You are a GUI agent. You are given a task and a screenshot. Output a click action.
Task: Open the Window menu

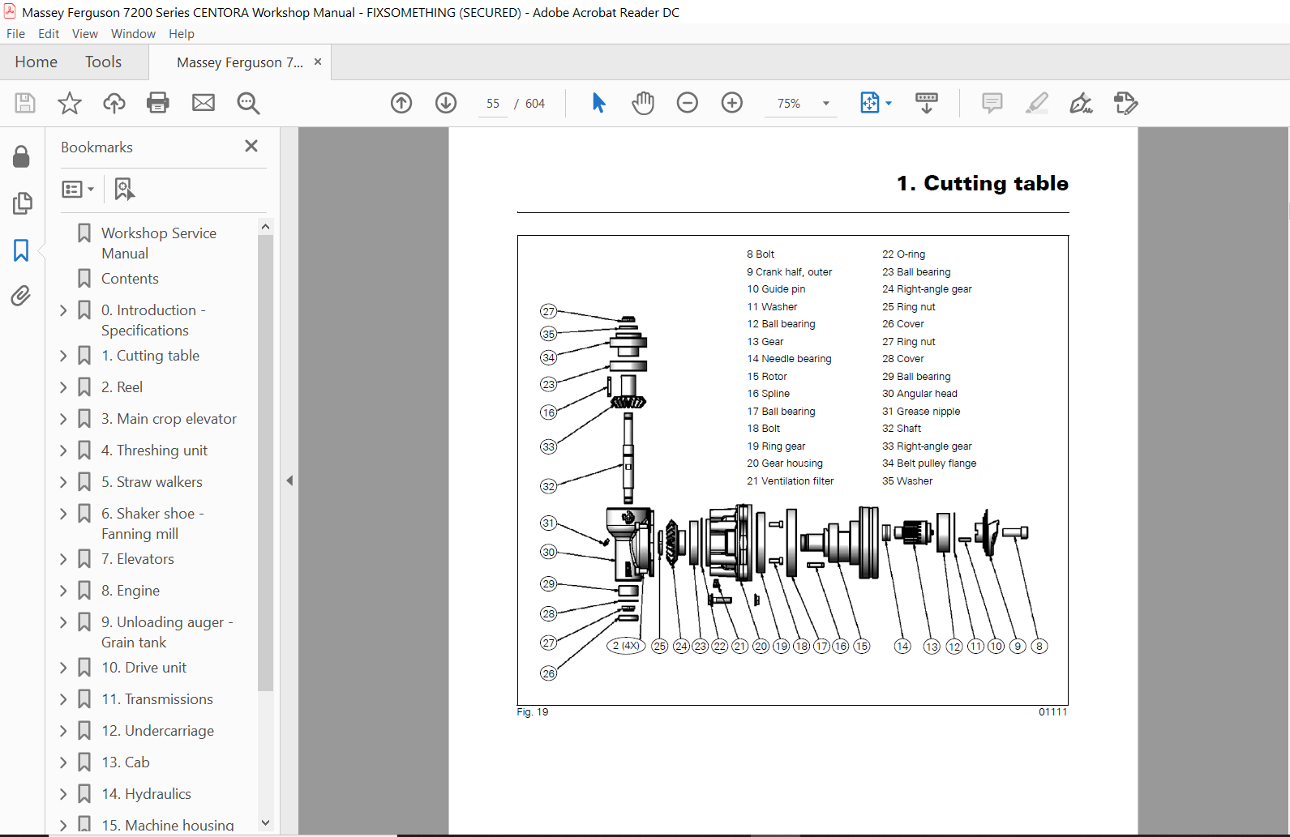click(x=133, y=34)
